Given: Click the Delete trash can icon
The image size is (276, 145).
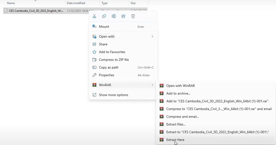Looking at the screenshot, I should (x=133, y=16).
